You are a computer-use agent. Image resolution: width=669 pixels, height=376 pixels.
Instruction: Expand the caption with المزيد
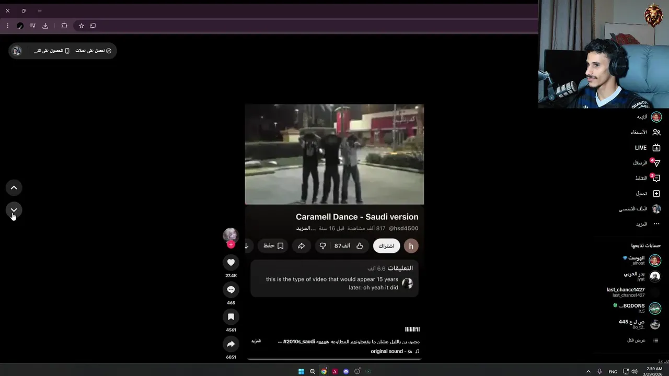click(256, 341)
